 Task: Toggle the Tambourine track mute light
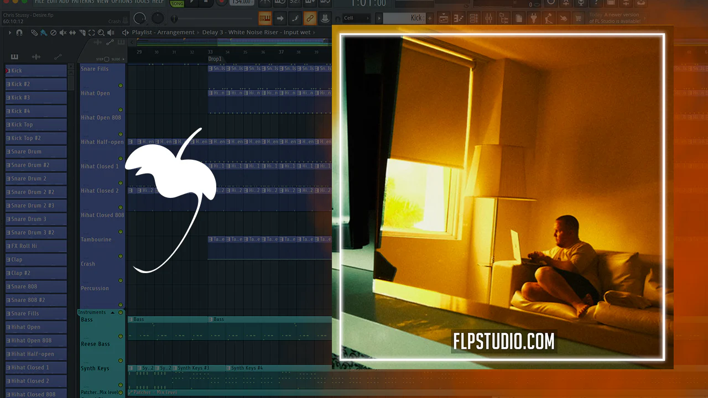pyautogui.click(x=121, y=256)
